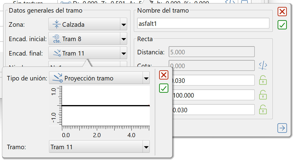Confirm union type with green checkmark
Viewport: 295px width, 160px height.
(x=164, y=88)
